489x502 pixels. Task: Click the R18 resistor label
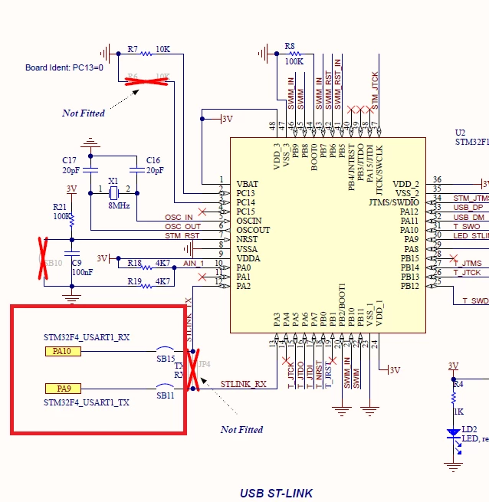click(x=134, y=263)
